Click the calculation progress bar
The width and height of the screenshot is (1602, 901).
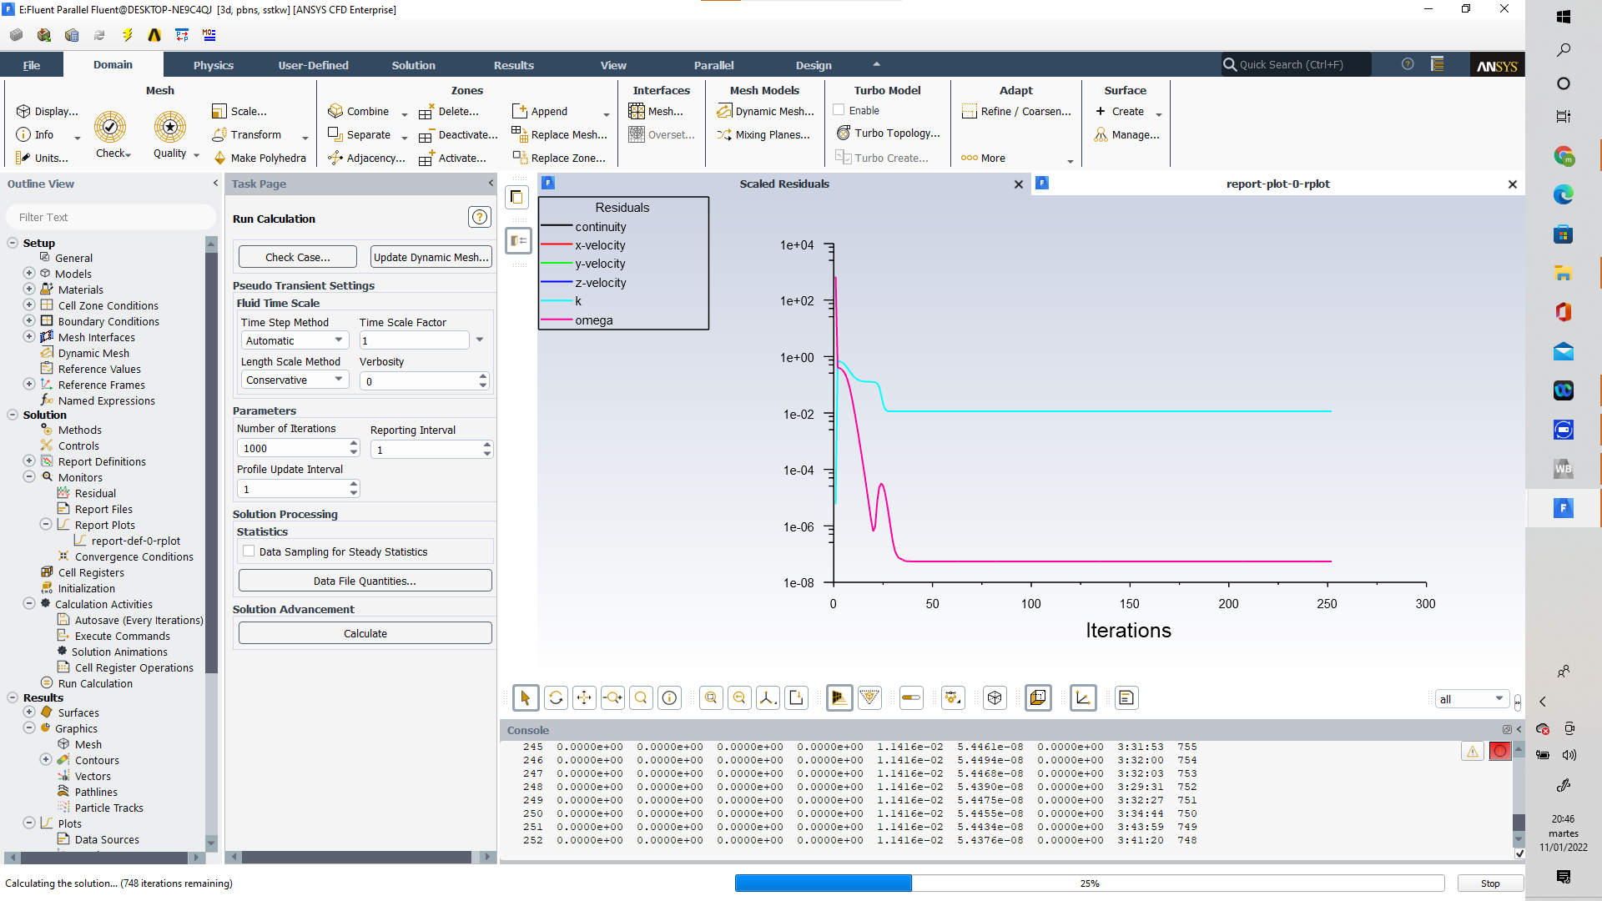pyautogui.click(x=1089, y=883)
